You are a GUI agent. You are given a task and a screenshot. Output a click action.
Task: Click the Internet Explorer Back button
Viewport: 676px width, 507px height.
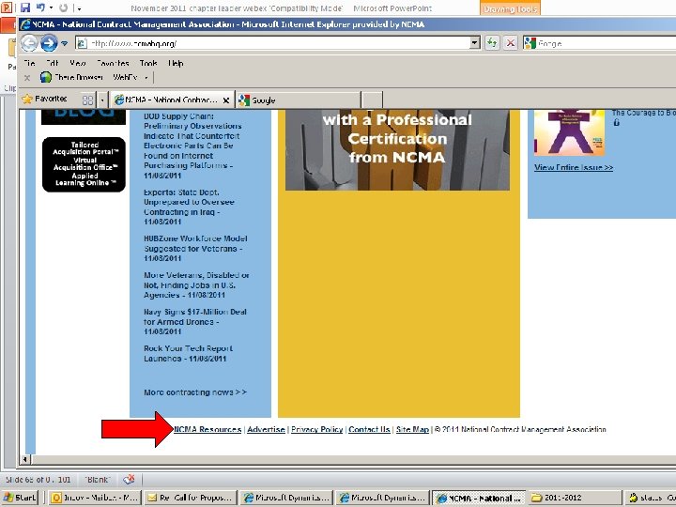tap(29, 43)
